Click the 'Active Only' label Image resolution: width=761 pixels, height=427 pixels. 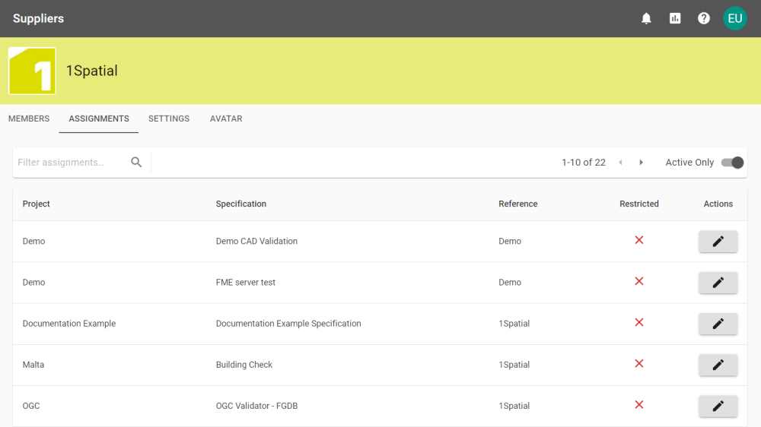coord(689,163)
